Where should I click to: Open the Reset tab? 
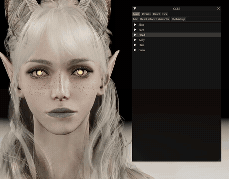tap(156, 14)
